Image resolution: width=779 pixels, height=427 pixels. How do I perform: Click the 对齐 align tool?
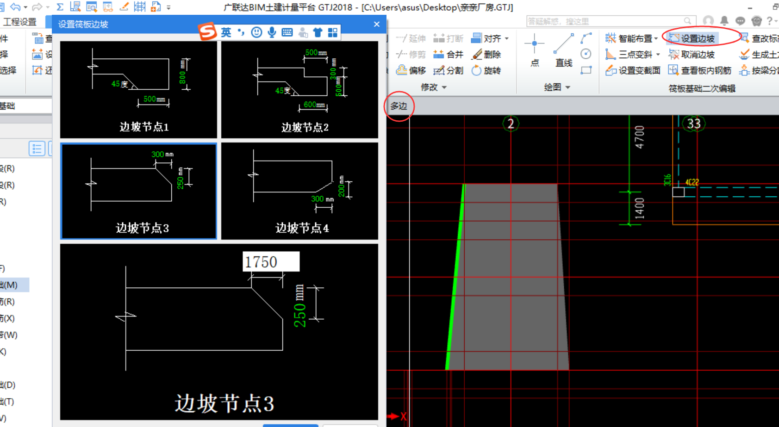click(x=486, y=38)
